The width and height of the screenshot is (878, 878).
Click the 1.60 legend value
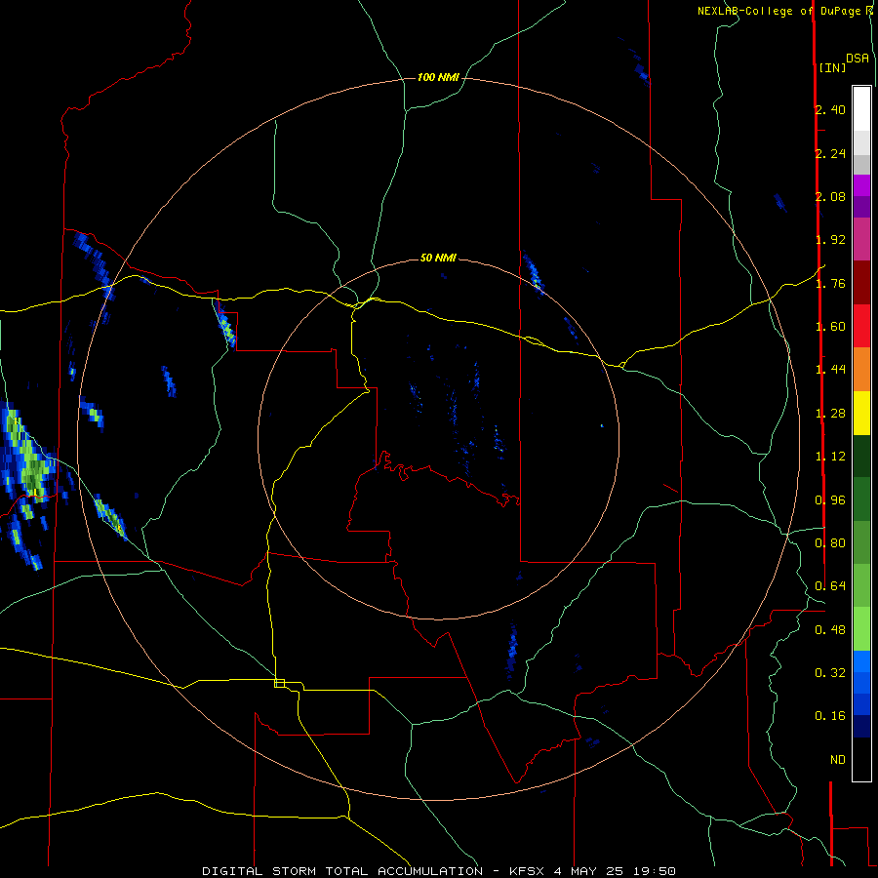830,327
